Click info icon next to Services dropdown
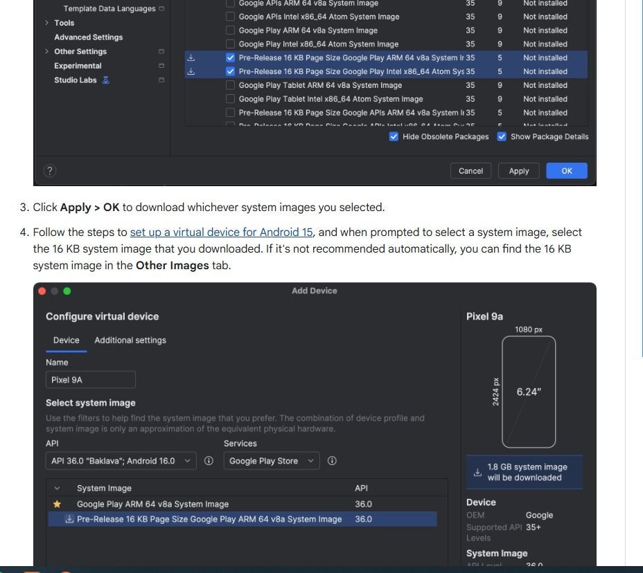The height and width of the screenshot is (573, 643). (x=332, y=461)
